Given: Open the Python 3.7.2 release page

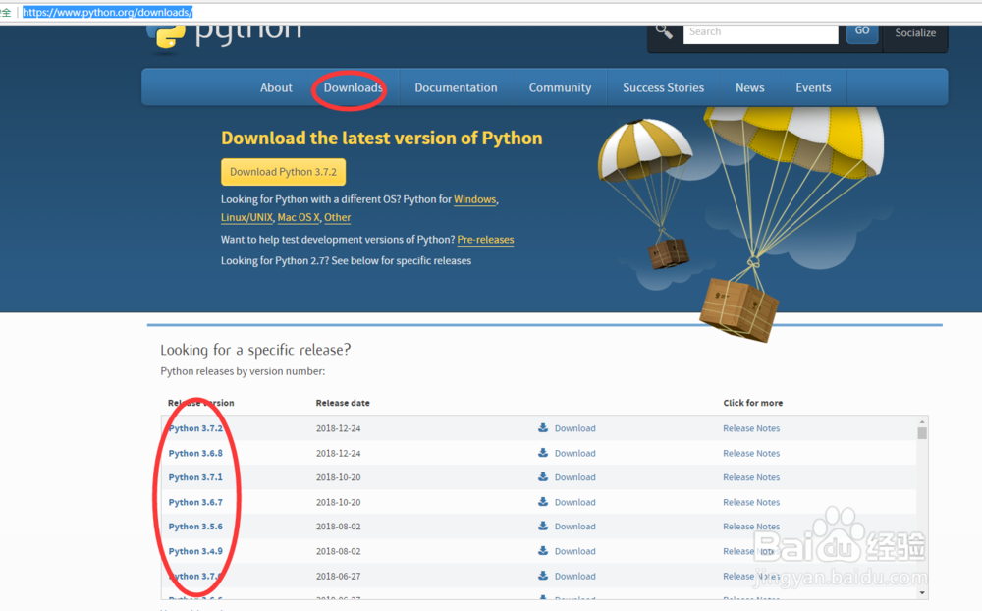Looking at the screenshot, I should (x=195, y=428).
